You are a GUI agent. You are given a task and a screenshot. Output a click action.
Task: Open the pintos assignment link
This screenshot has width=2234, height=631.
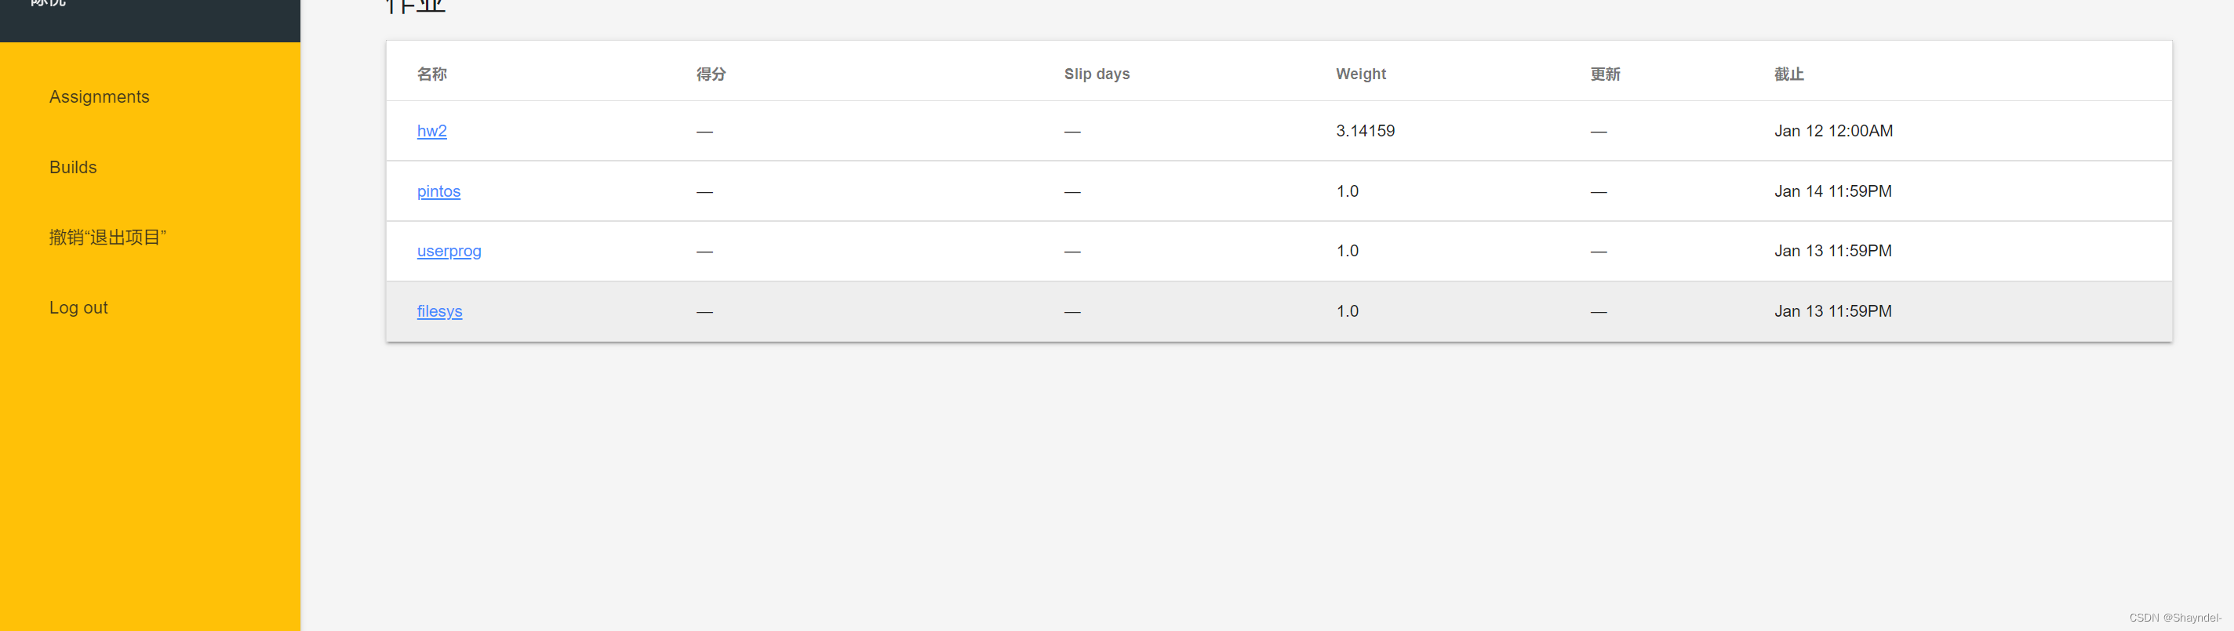coord(438,190)
